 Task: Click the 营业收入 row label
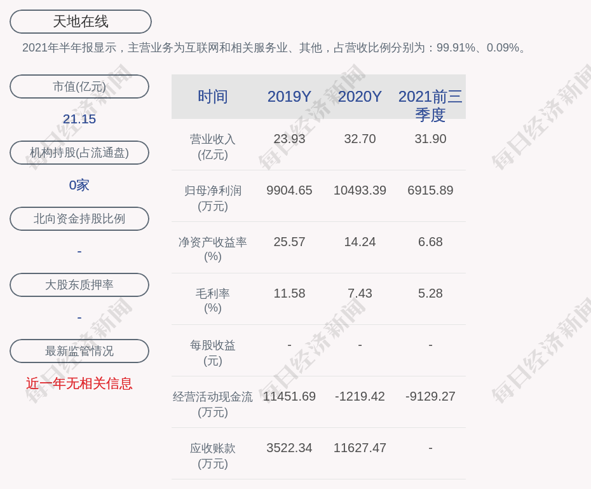click(212, 146)
